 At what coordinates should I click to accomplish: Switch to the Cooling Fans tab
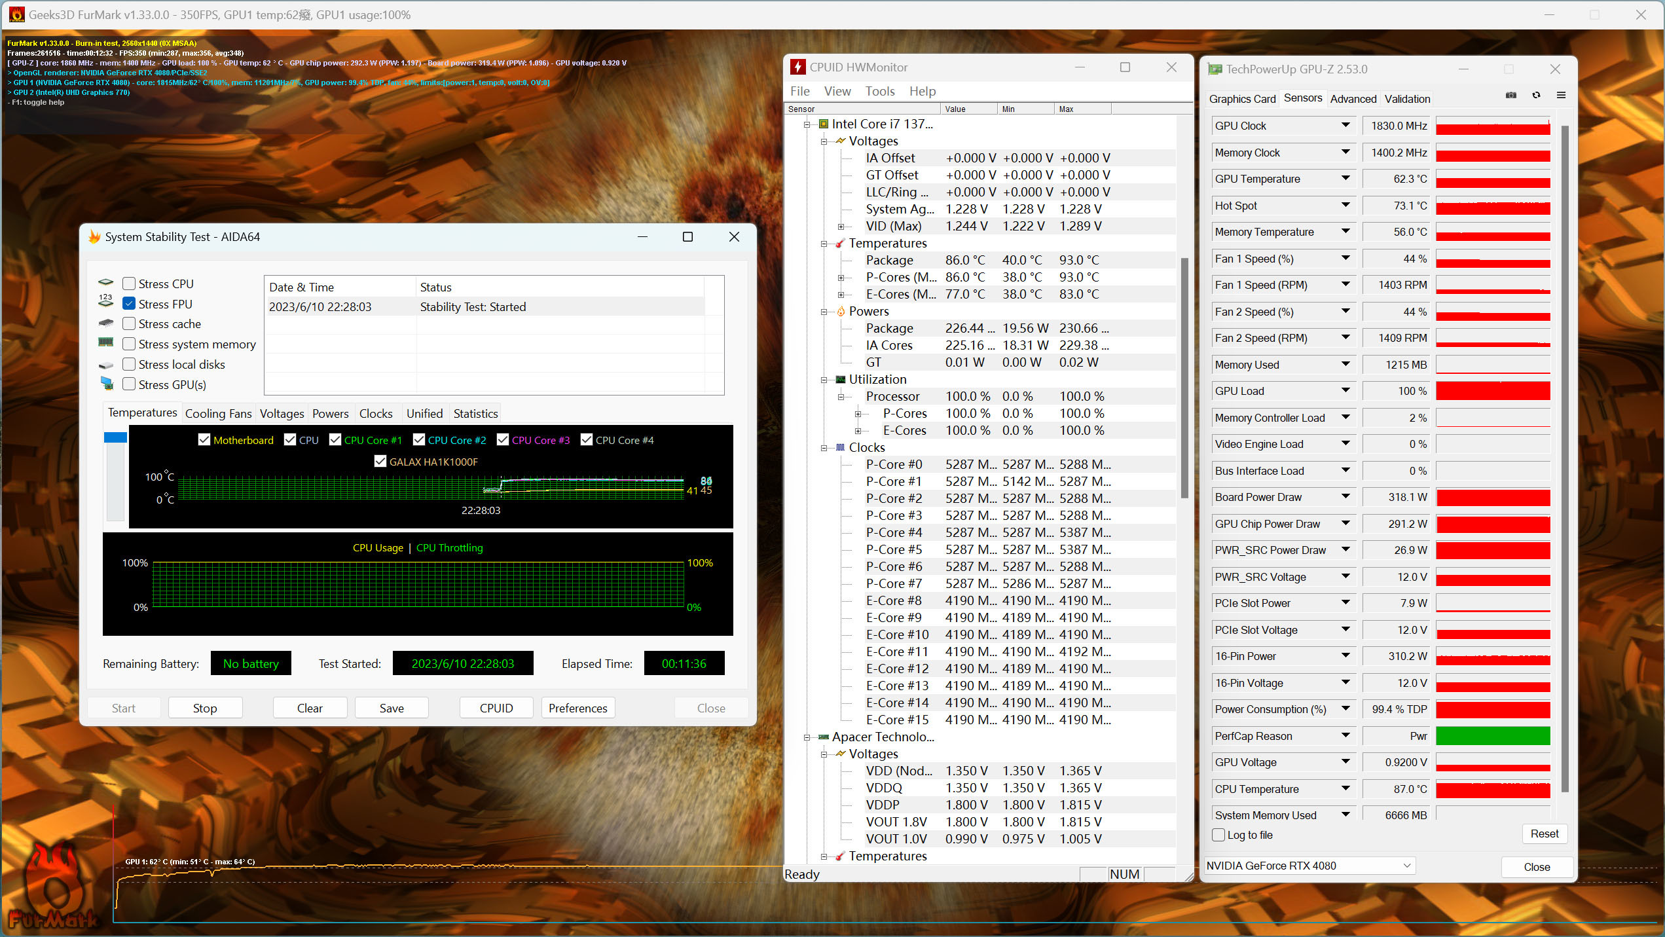[218, 413]
